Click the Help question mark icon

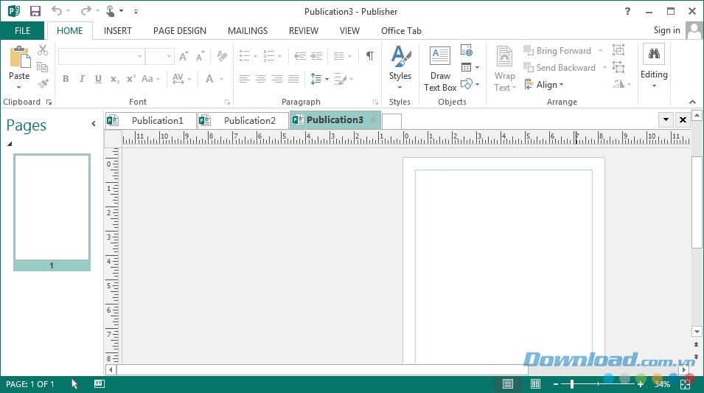click(627, 11)
